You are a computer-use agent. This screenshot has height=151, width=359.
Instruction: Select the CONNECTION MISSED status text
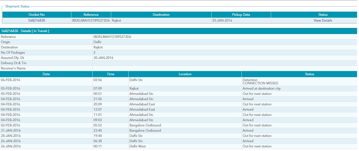point(260,83)
